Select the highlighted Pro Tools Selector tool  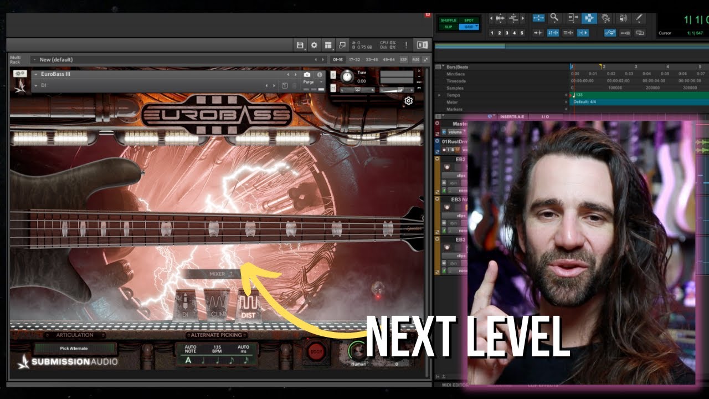click(x=589, y=18)
